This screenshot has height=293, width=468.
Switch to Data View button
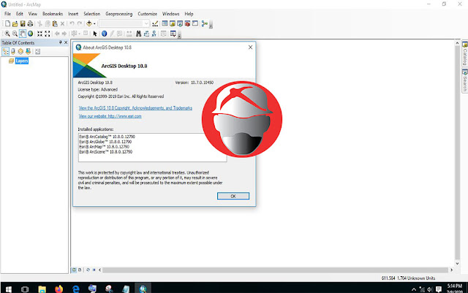[x=74, y=270]
